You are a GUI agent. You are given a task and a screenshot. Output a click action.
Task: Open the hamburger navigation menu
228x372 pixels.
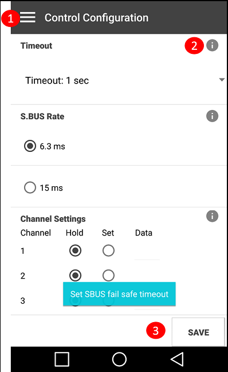(27, 18)
